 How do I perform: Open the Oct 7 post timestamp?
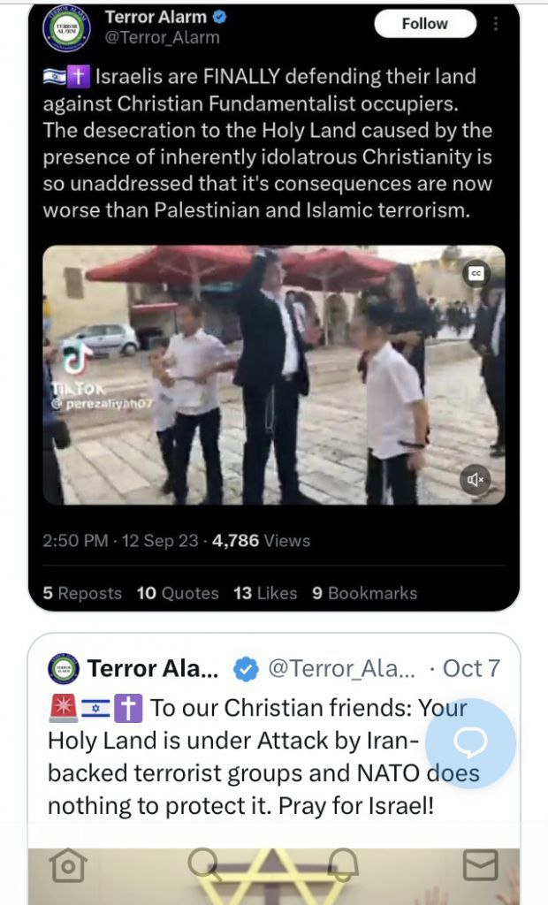coord(470,668)
